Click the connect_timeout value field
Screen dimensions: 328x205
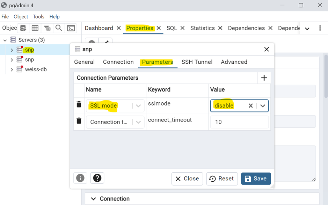pyautogui.click(x=239, y=121)
